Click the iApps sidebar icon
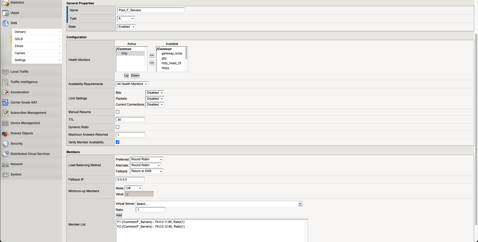Screen dimensions: 478x242 point(5,13)
